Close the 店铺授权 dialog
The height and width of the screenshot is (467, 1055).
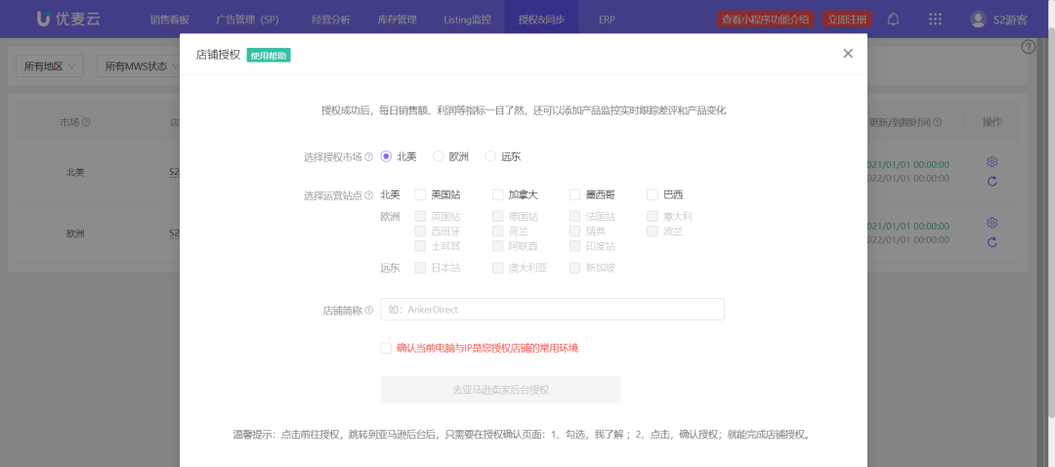coord(848,54)
